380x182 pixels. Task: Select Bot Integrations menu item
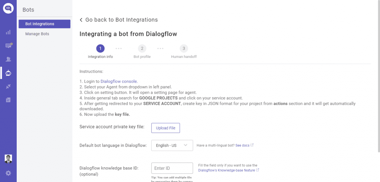(x=45, y=24)
